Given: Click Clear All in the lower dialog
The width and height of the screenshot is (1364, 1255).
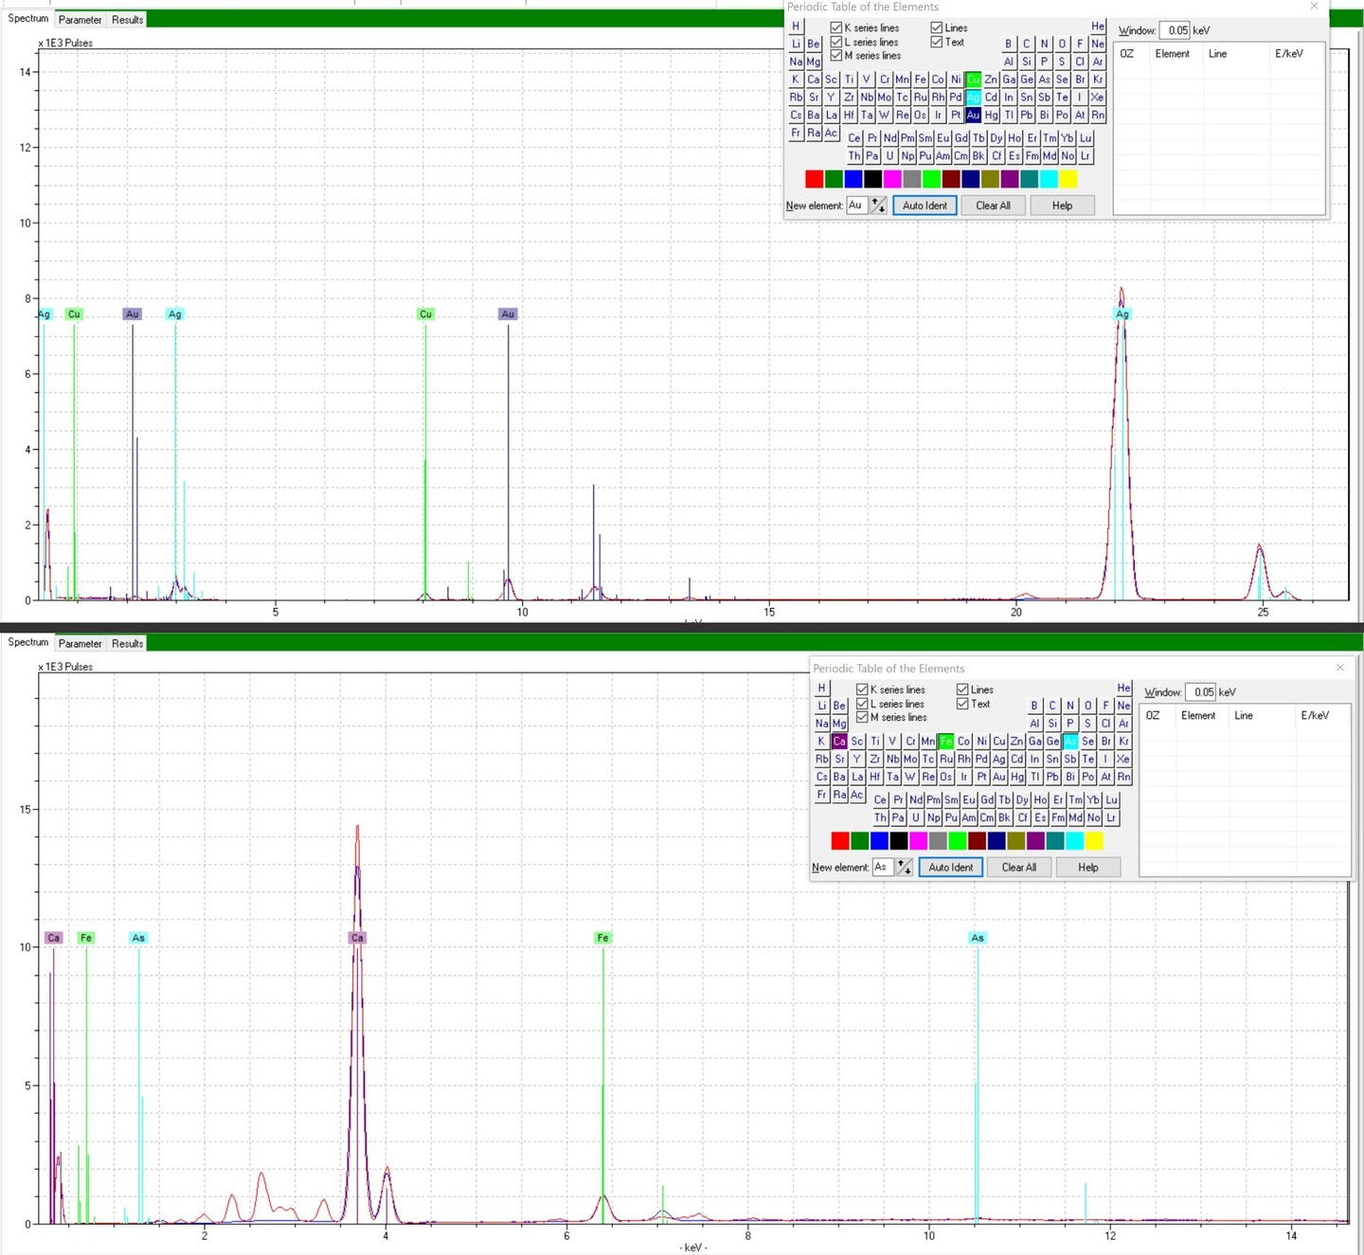Looking at the screenshot, I should [x=1018, y=868].
